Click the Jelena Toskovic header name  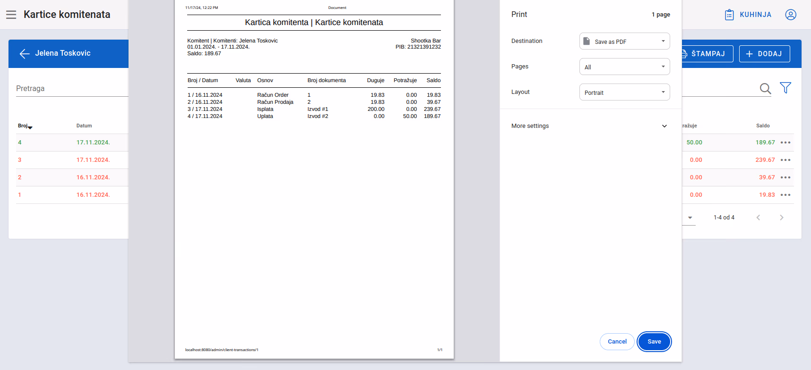63,53
